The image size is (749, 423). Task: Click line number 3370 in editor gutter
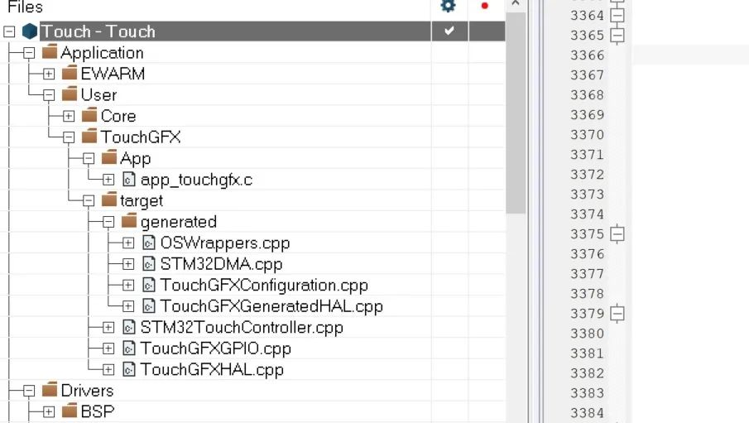[x=587, y=135]
